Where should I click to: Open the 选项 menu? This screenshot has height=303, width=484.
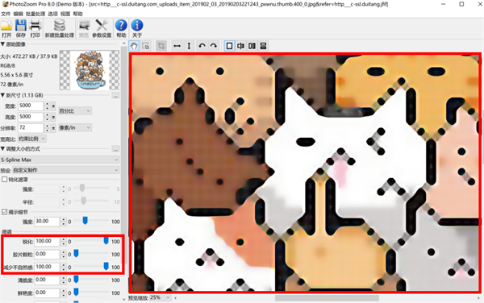pyautogui.click(x=52, y=14)
